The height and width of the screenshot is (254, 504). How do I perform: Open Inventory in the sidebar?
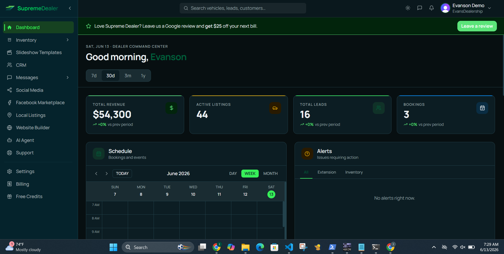point(38,40)
